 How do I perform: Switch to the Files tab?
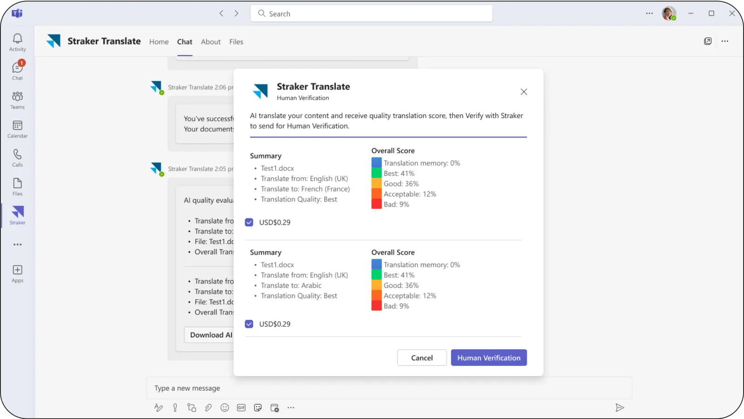tap(236, 42)
